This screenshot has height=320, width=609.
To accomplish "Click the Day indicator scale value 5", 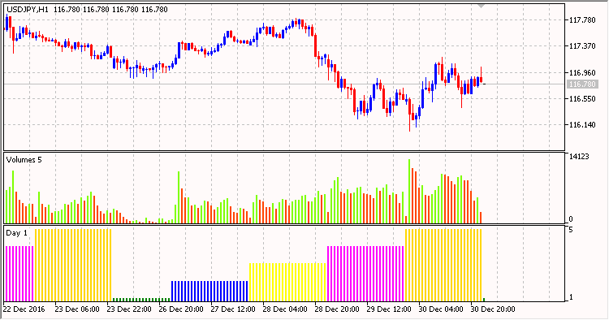I will (571, 230).
